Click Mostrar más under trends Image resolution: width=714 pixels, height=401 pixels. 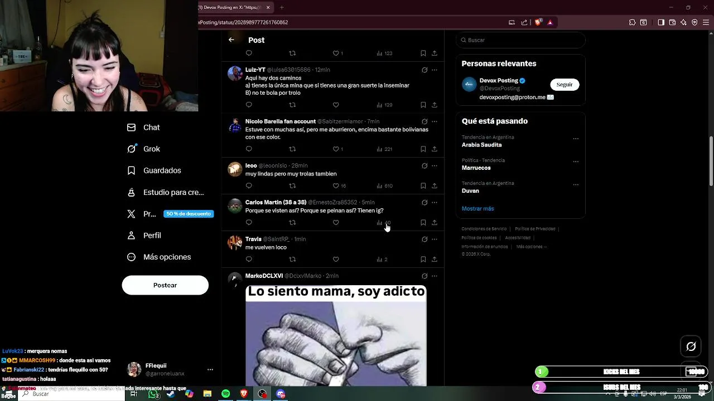(477, 208)
